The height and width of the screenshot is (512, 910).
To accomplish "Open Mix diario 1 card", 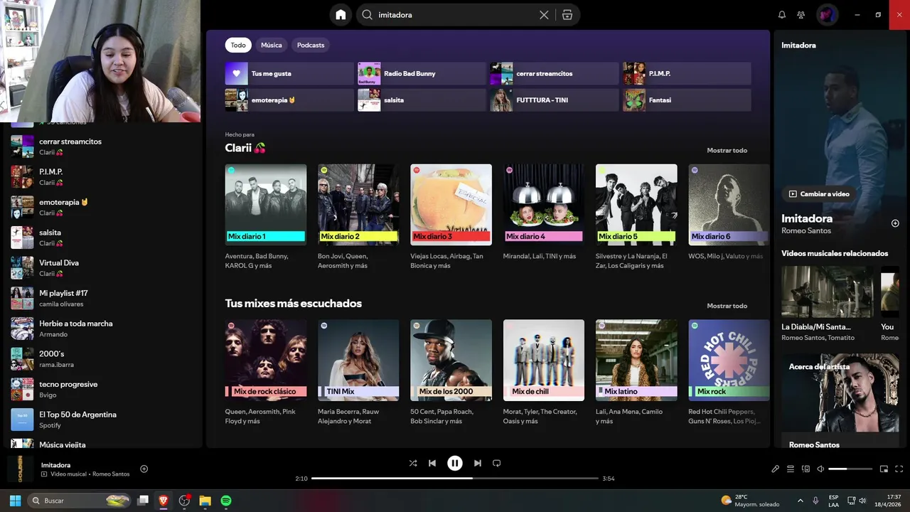I will 266,217.
